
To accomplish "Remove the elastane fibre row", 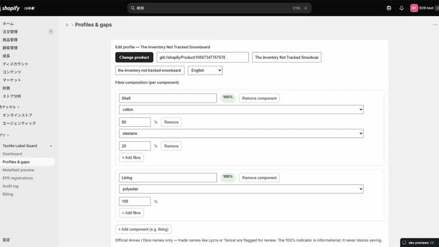I will click(x=171, y=146).
